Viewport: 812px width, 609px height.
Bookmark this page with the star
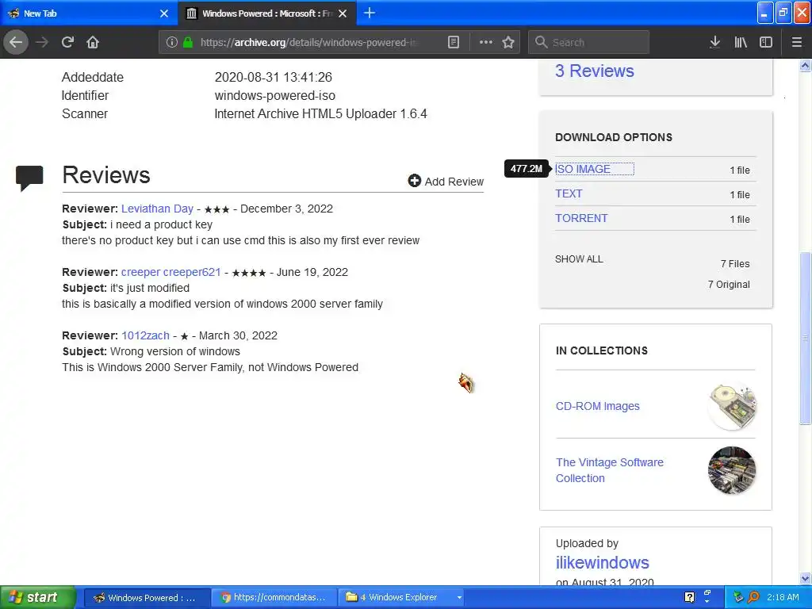point(508,42)
